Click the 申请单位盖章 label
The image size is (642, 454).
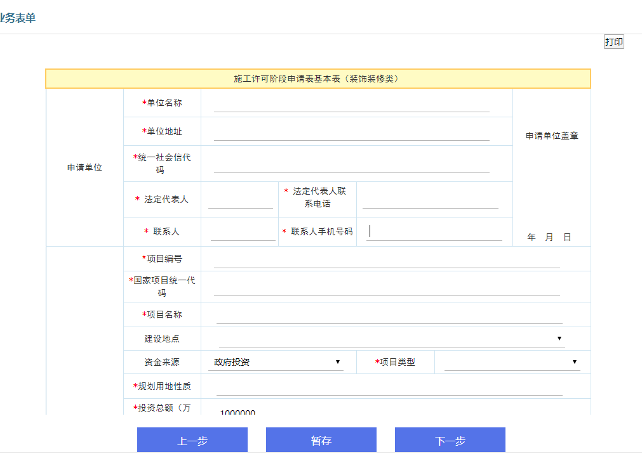[x=552, y=136]
